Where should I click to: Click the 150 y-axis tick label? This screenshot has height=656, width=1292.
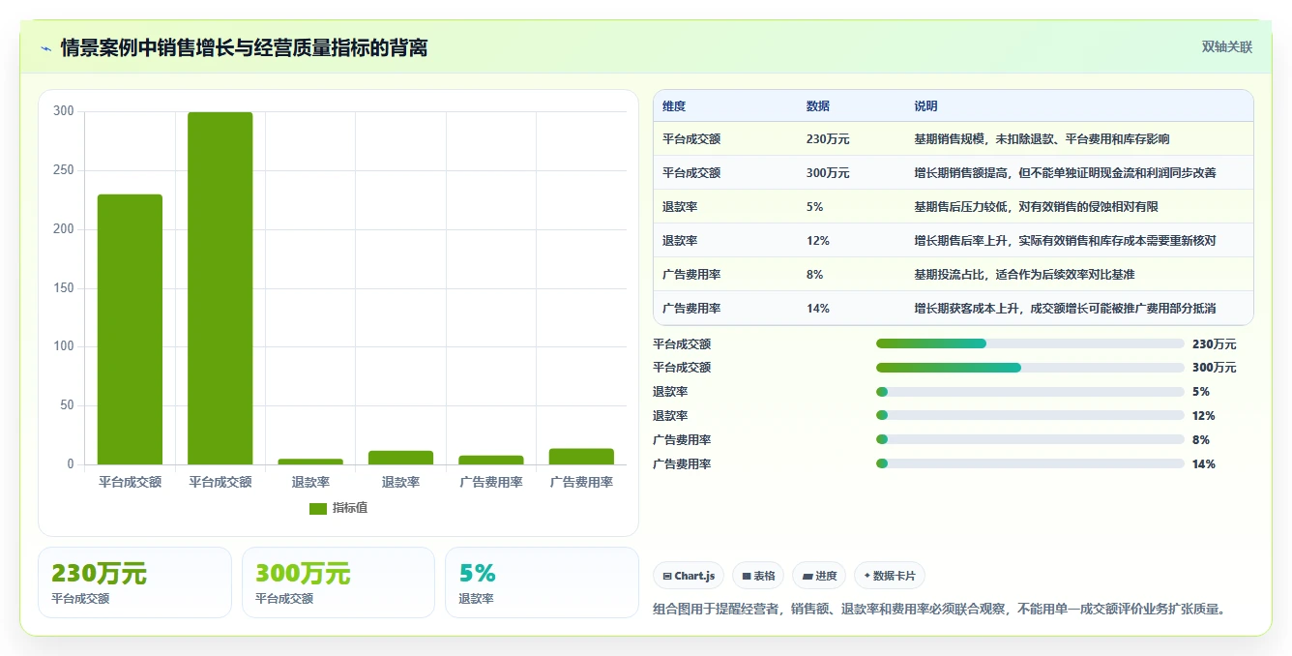pyautogui.click(x=64, y=288)
